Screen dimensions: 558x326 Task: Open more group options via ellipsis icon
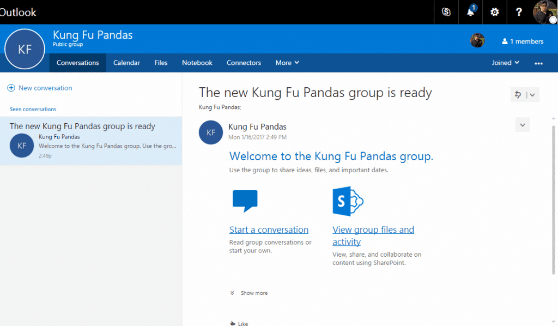[x=538, y=63]
